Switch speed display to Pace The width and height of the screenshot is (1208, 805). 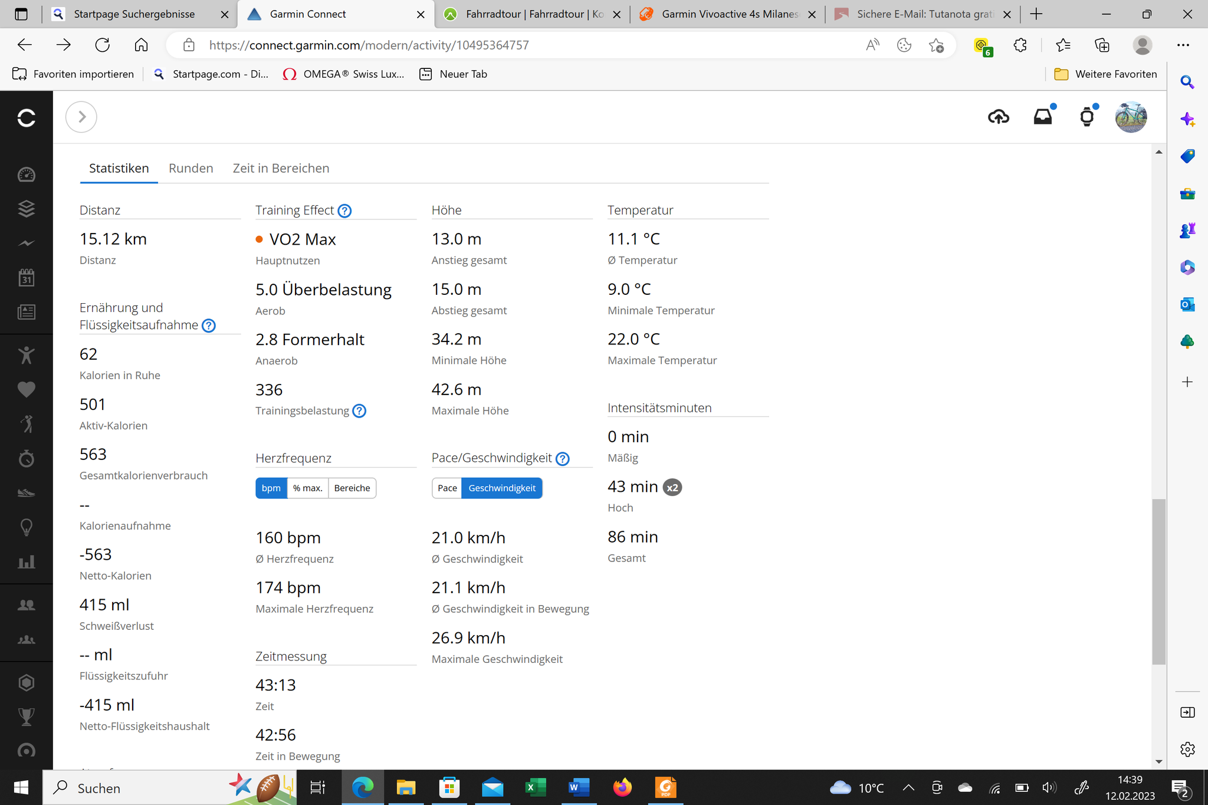point(447,488)
